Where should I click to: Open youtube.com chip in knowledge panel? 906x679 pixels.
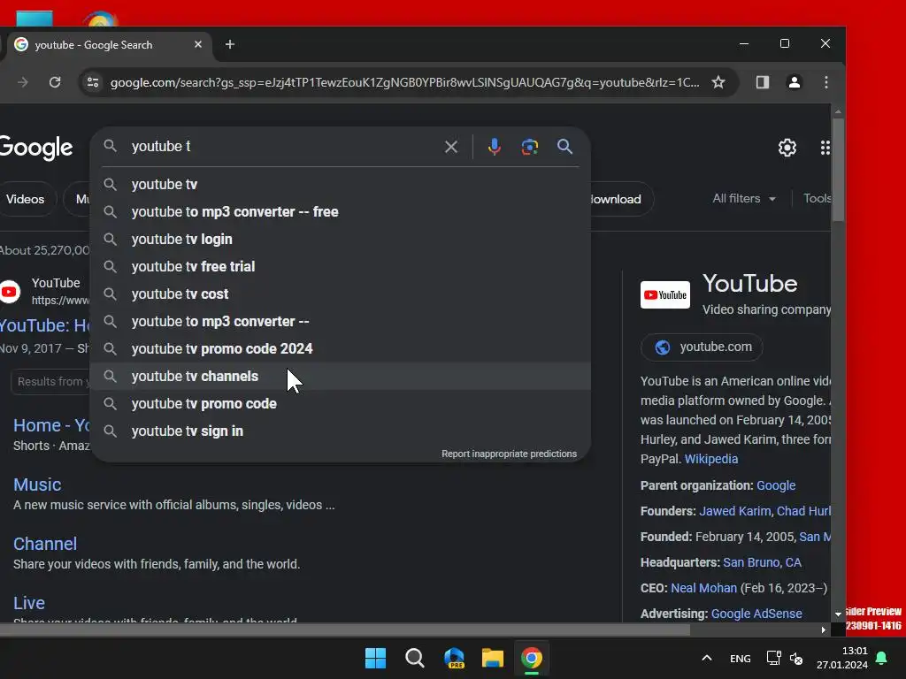702,347
